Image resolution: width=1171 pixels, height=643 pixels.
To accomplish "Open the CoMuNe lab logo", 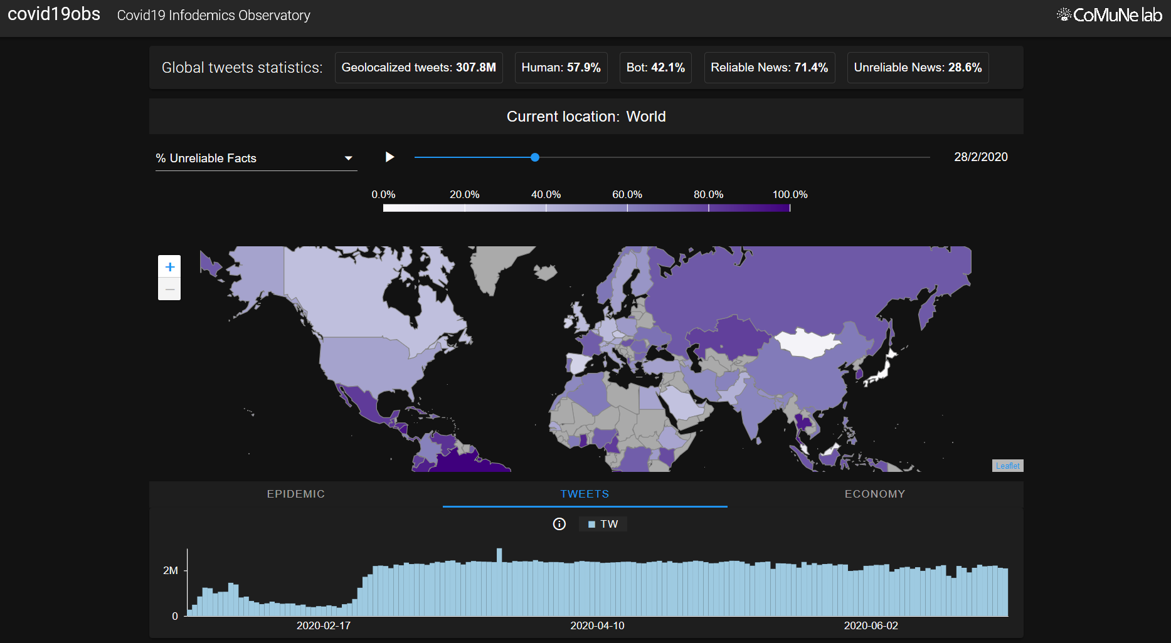I will click(1109, 15).
